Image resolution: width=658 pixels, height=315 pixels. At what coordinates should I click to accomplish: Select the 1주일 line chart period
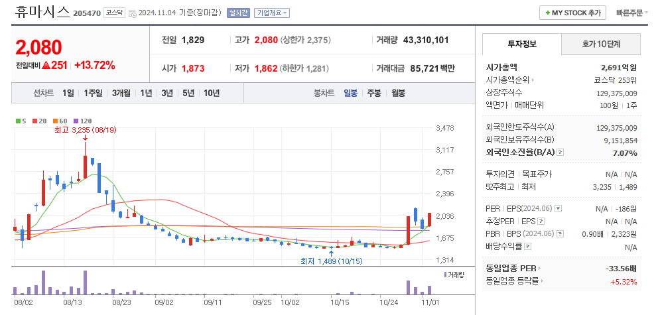tap(93, 93)
